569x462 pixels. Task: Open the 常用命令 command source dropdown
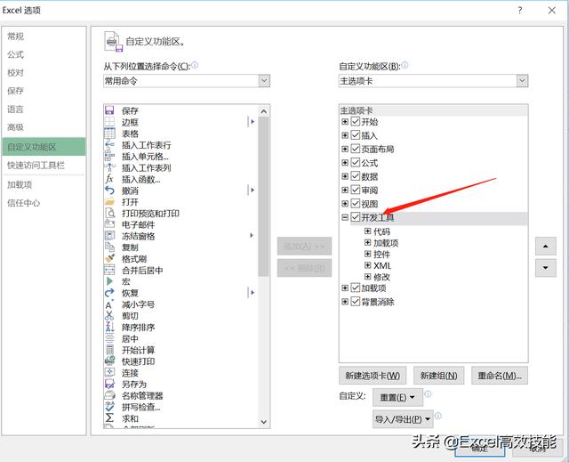(264, 81)
